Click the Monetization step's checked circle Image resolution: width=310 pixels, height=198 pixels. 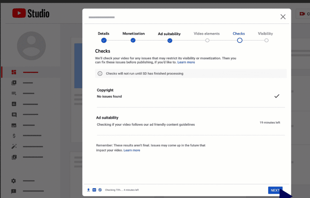click(133, 40)
